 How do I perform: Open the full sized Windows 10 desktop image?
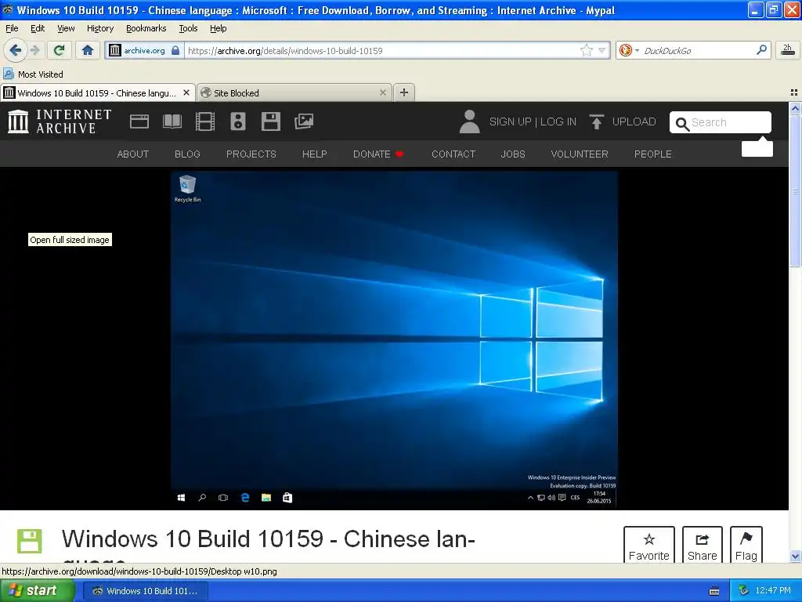point(394,339)
